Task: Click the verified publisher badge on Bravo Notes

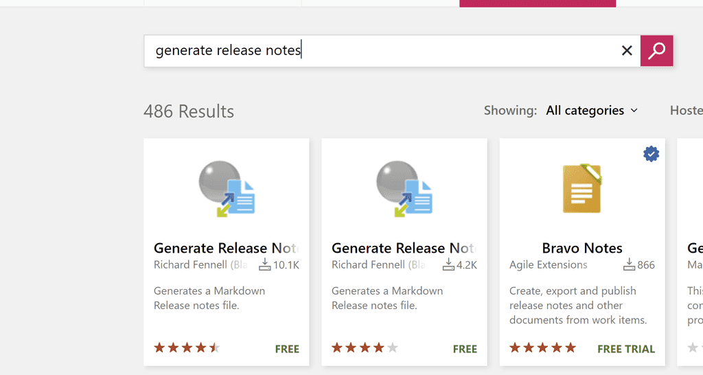Action: [x=651, y=154]
